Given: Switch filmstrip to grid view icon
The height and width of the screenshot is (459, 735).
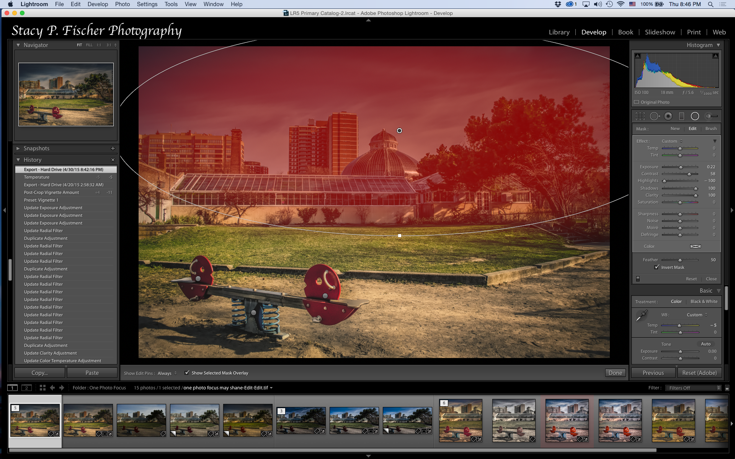Looking at the screenshot, I should pos(42,387).
